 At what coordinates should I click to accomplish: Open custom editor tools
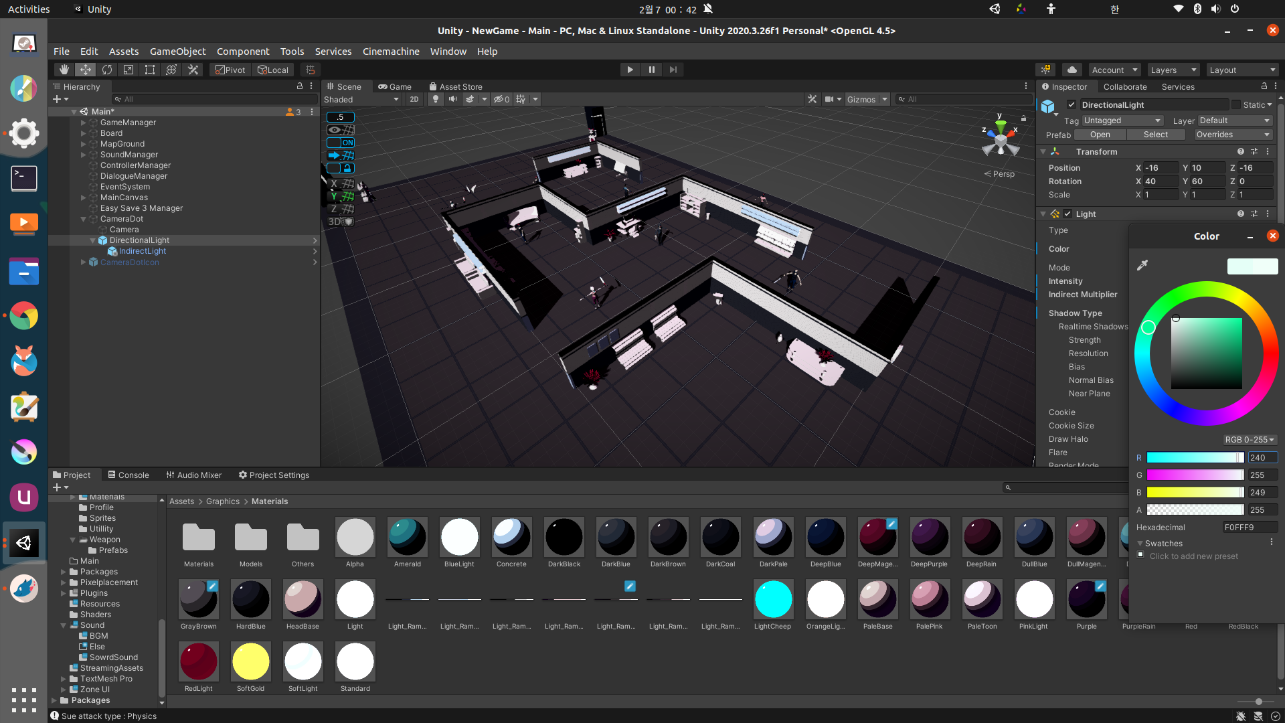[193, 70]
